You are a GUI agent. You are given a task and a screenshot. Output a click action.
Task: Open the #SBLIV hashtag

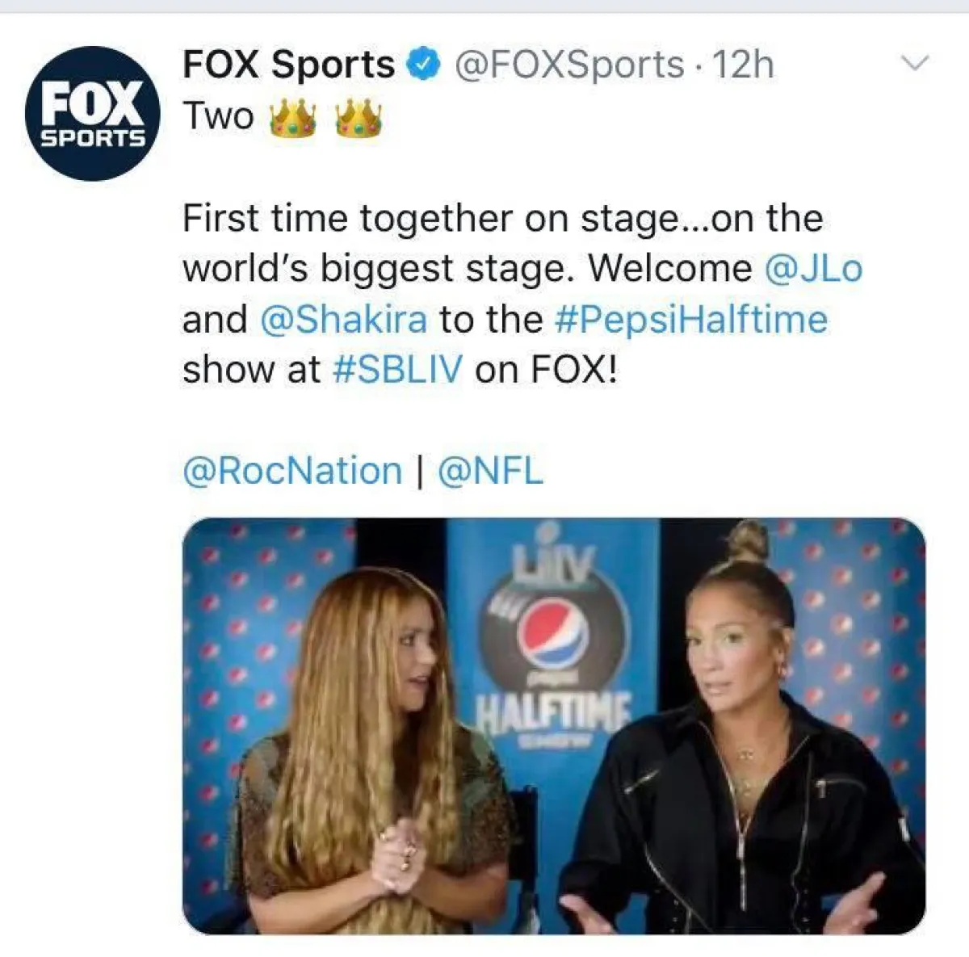tap(398, 371)
